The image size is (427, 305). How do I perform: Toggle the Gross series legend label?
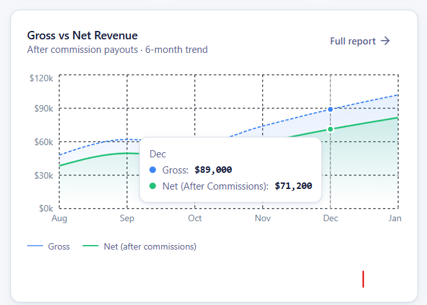(x=59, y=246)
